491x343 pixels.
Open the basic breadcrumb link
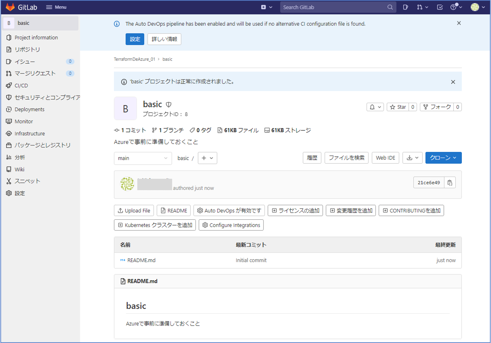167,59
